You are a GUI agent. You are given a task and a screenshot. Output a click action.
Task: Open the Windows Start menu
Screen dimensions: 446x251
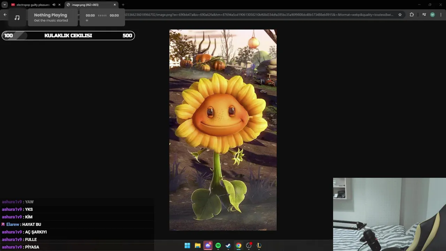click(187, 245)
